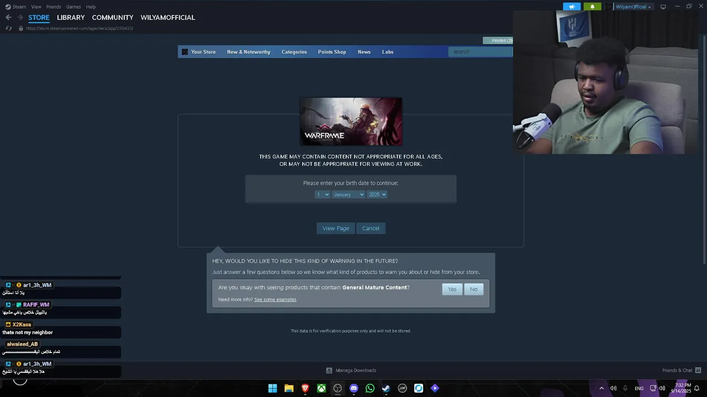This screenshot has height=397, width=707.
Task: Click Manage Downloads text
Action: tap(356, 371)
